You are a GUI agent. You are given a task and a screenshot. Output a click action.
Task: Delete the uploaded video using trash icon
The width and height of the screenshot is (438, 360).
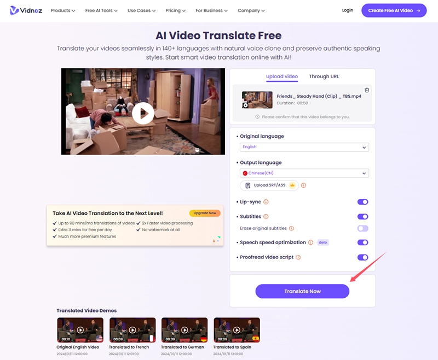coord(367,90)
